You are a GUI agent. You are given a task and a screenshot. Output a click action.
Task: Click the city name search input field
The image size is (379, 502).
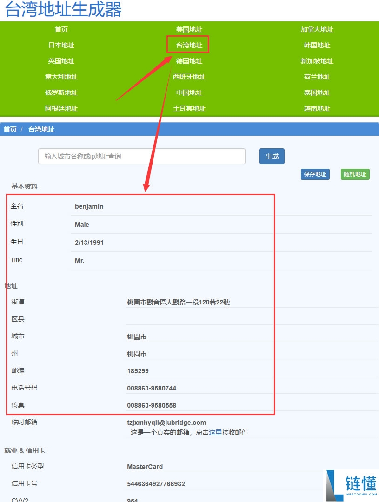[x=141, y=156]
